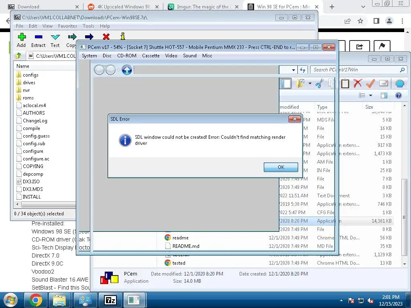Open the System menu in PCem
Screen dimensions: 411x308
[x=90, y=55]
